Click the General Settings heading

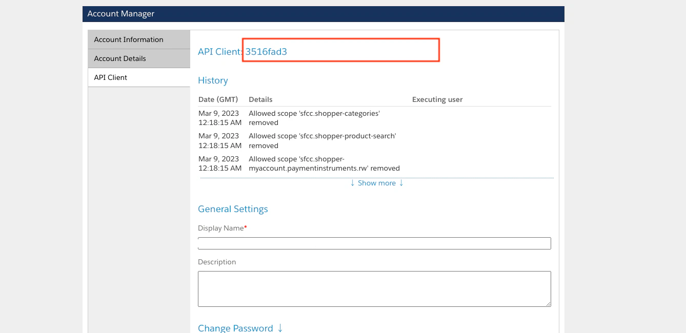[233, 209]
